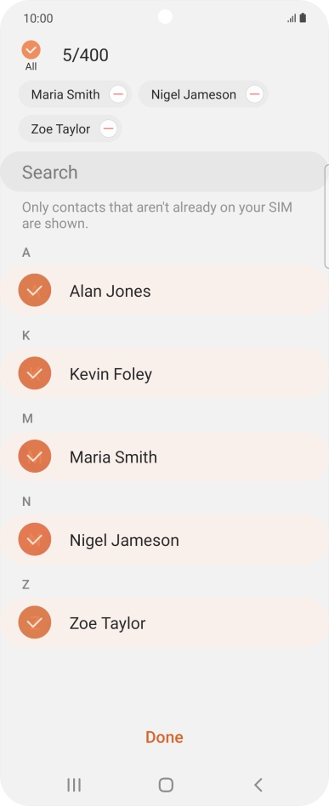Uncheck Zoe Taylor checkbox
Viewport: 329px width, 806px height.
[x=35, y=622]
